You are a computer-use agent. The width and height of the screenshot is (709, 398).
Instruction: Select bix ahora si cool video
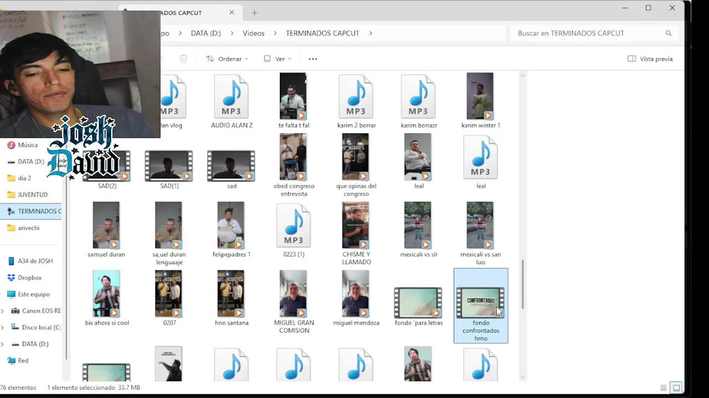[x=106, y=298]
